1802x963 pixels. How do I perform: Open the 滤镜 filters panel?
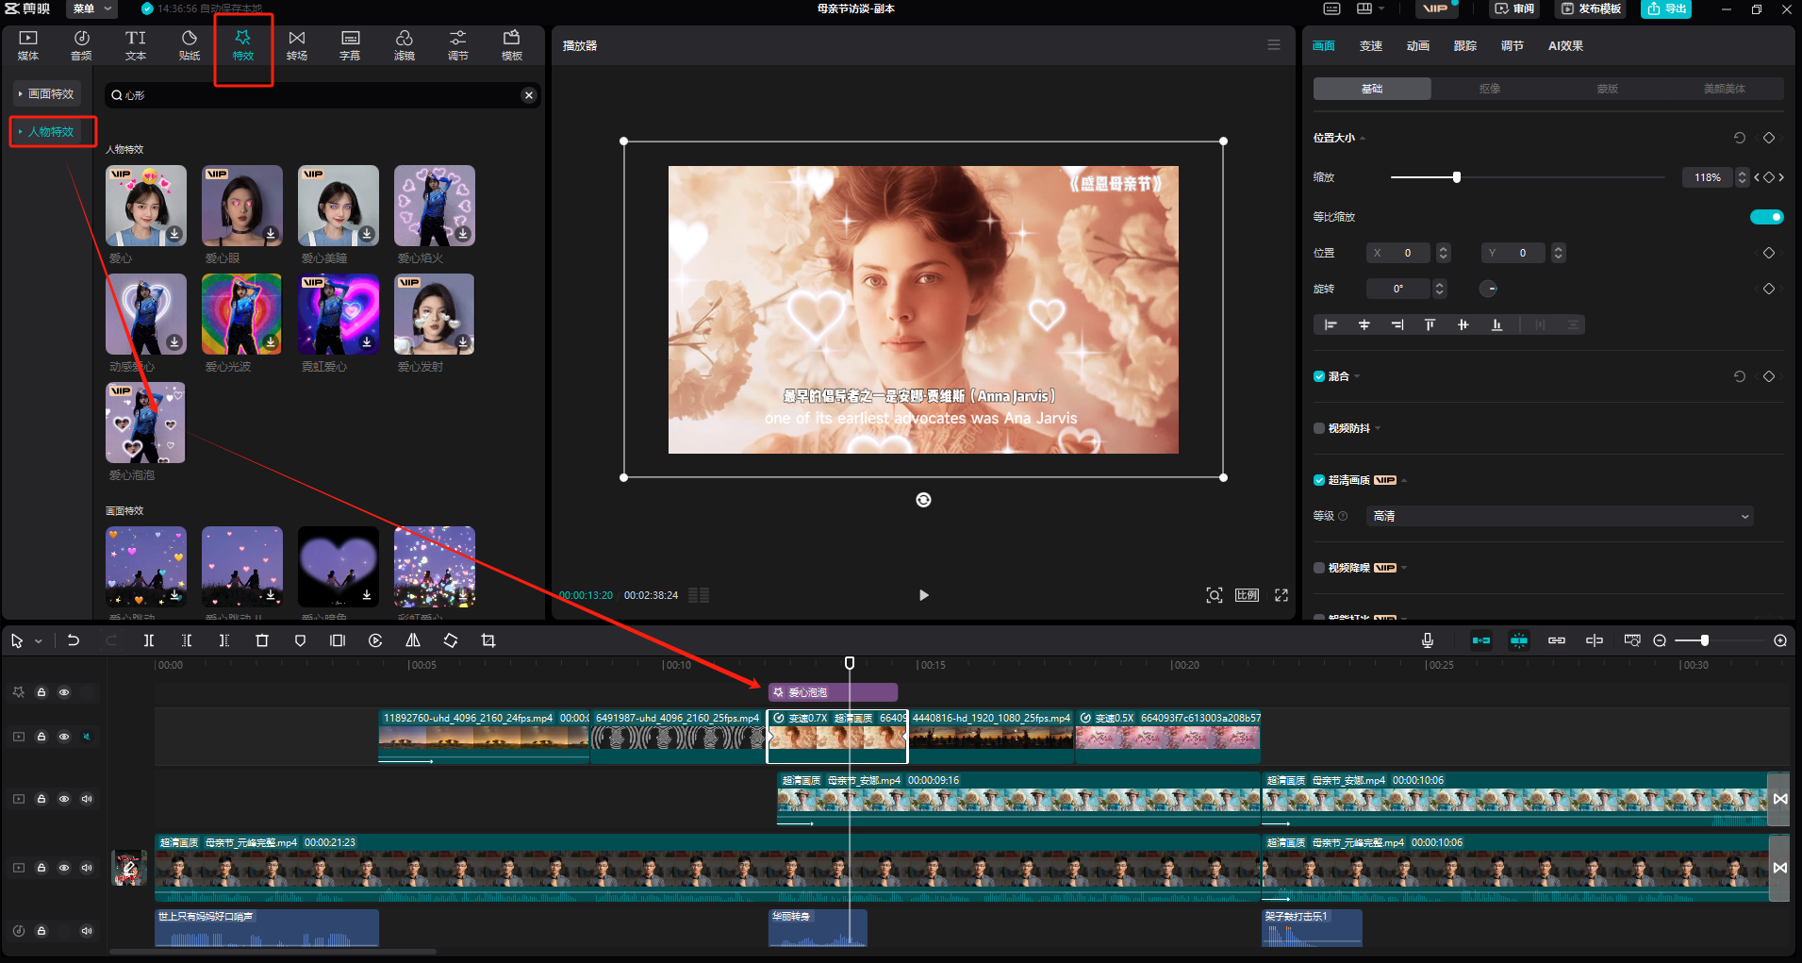pyautogui.click(x=405, y=44)
